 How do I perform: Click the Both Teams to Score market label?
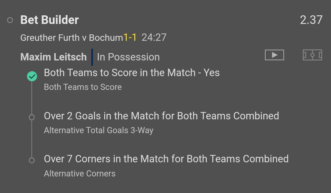click(83, 87)
